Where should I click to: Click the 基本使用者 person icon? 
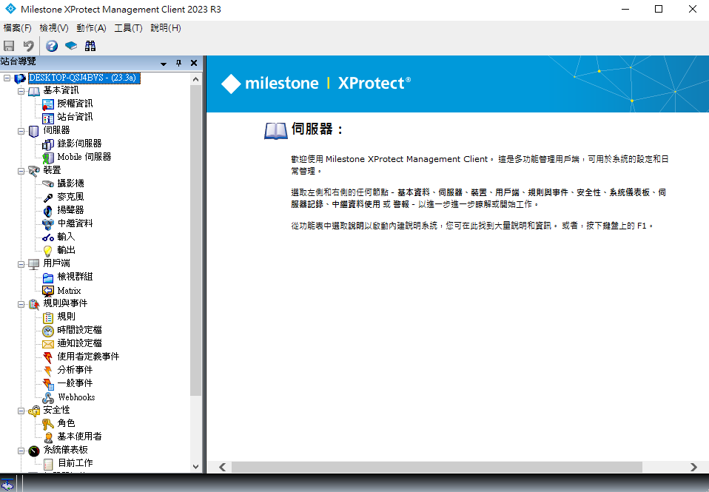pyautogui.click(x=48, y=437)
